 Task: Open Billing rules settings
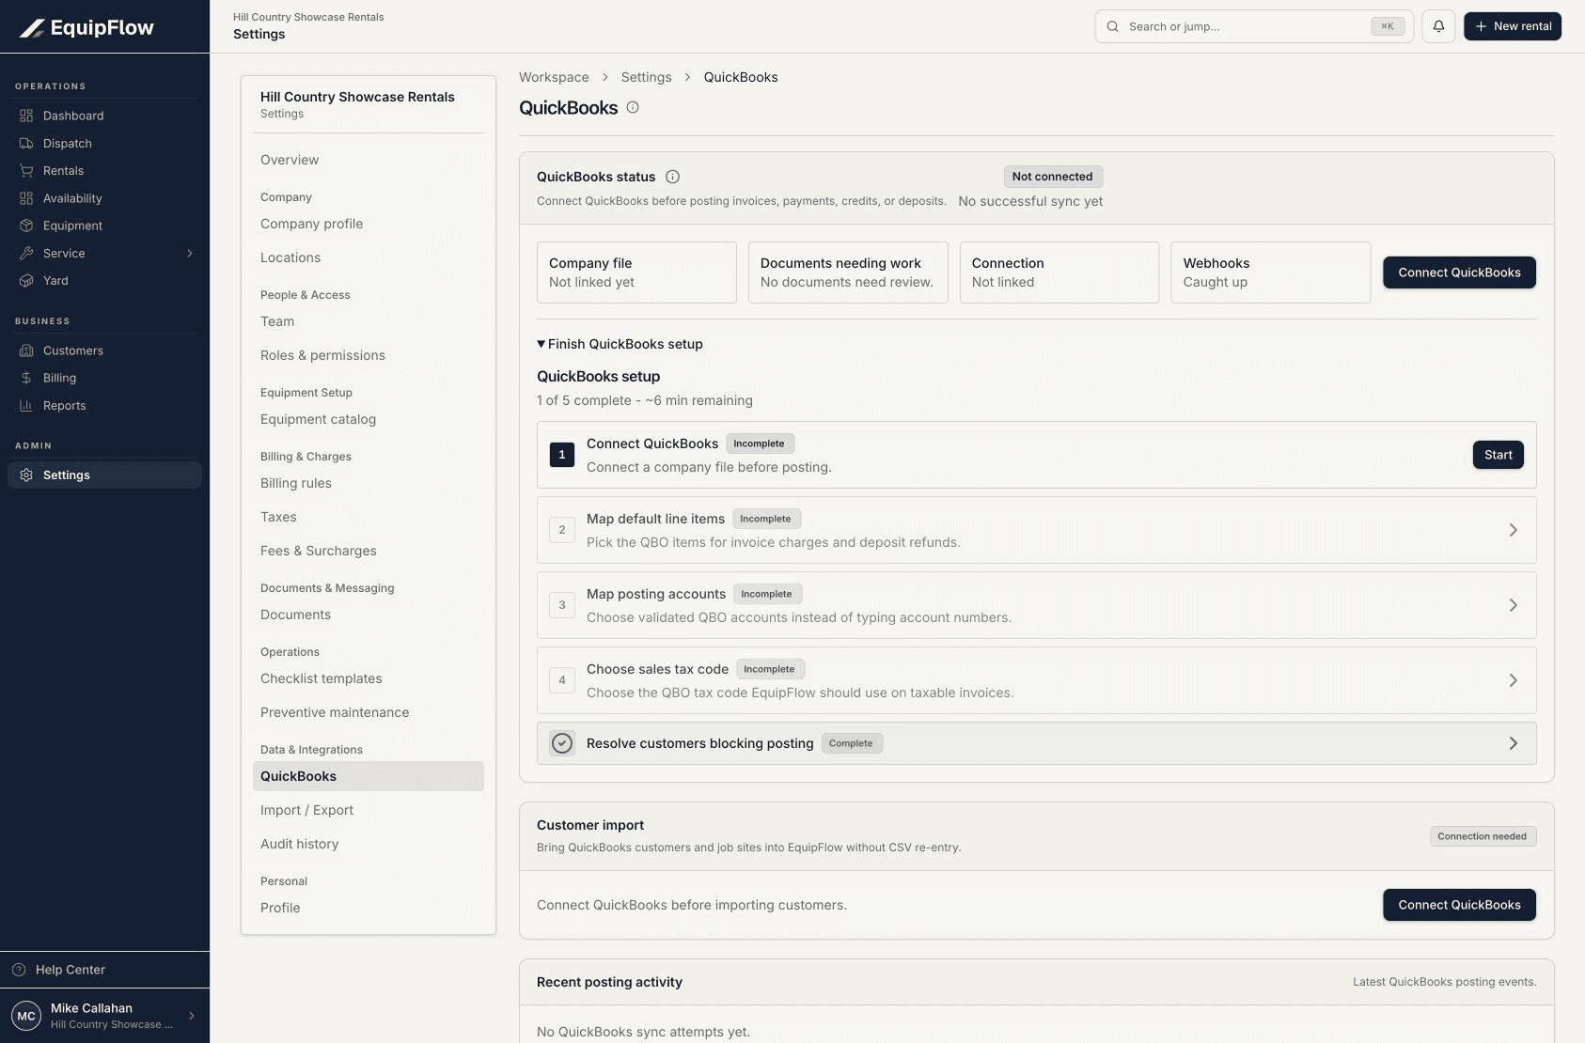pyautogui.click(x=368, y=483)
